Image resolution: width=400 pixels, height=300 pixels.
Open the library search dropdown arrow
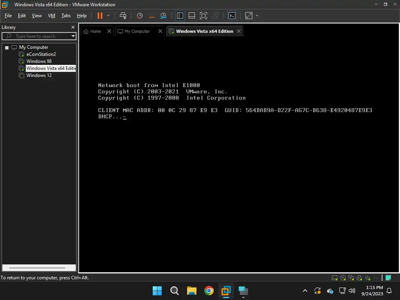coord(73,36)
